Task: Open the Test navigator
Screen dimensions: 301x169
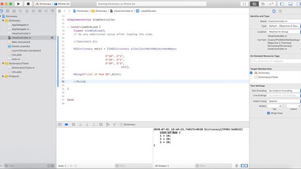Action: (33, 11)
